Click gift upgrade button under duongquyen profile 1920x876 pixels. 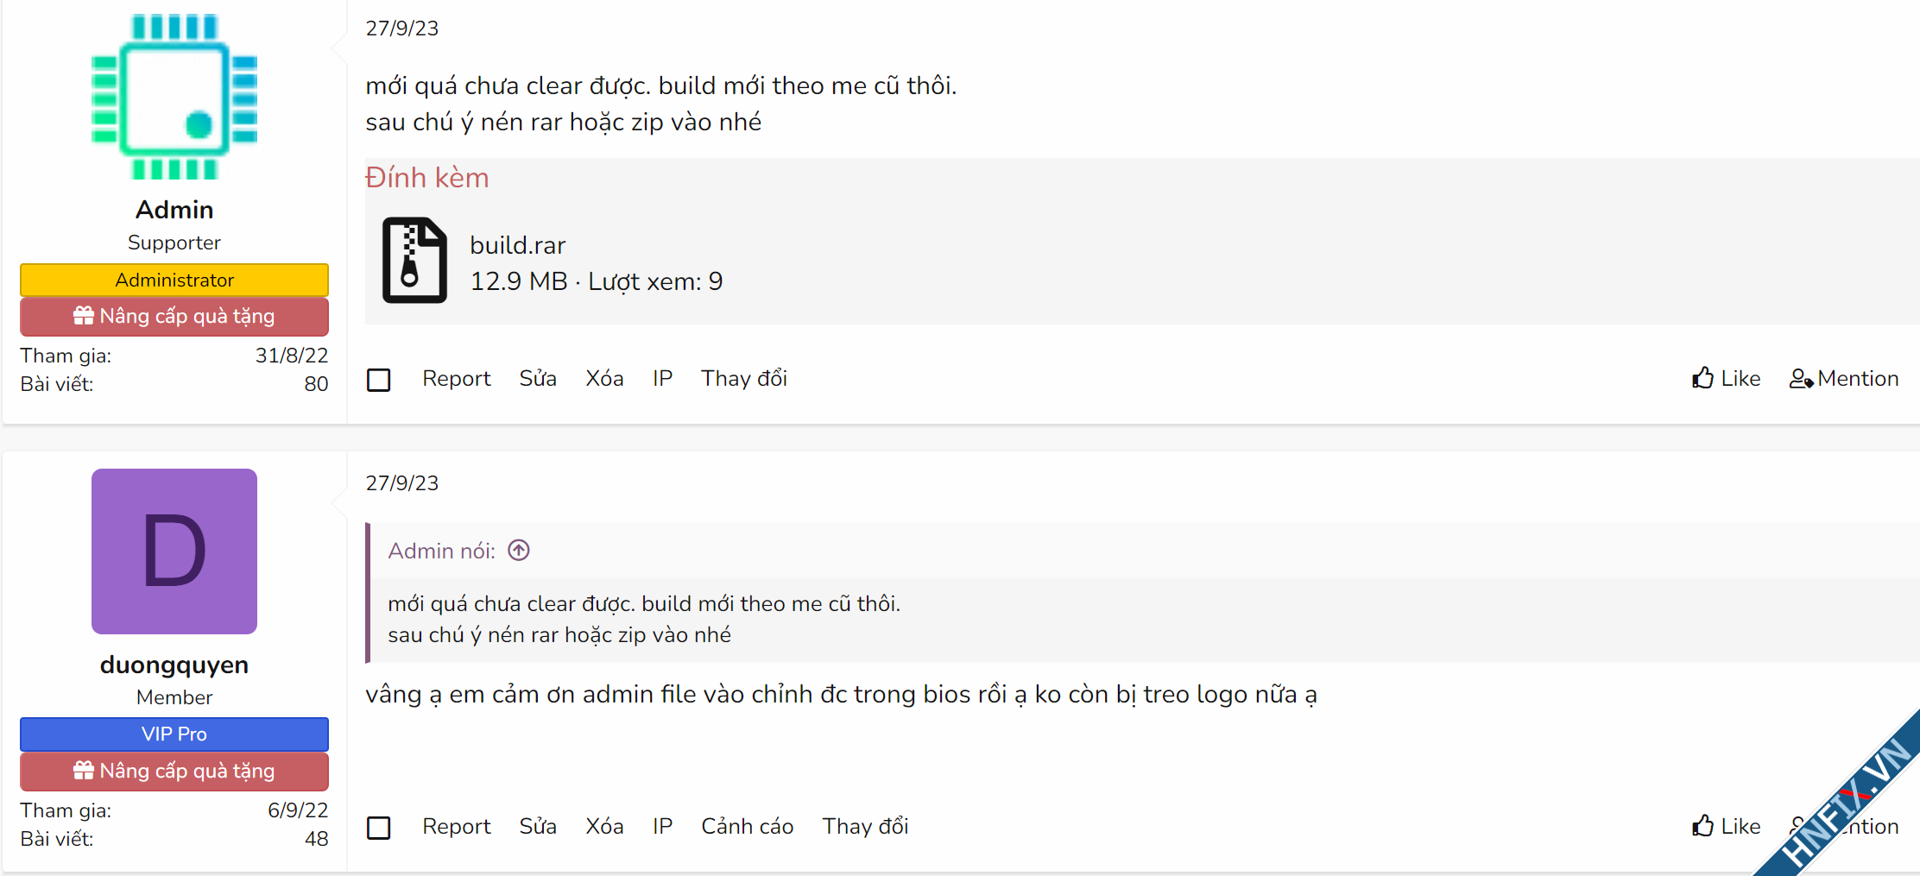(x=174, y=772)
